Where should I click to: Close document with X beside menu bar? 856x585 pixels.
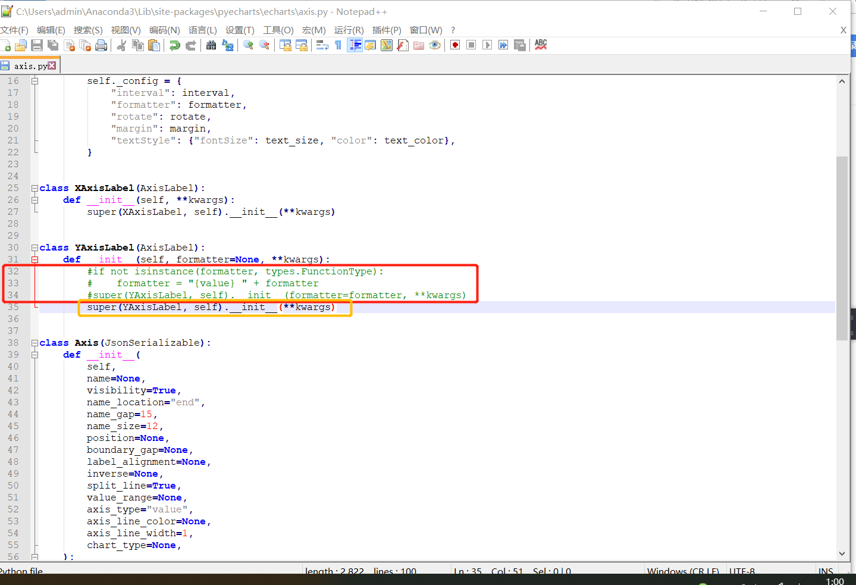point(843,30)
